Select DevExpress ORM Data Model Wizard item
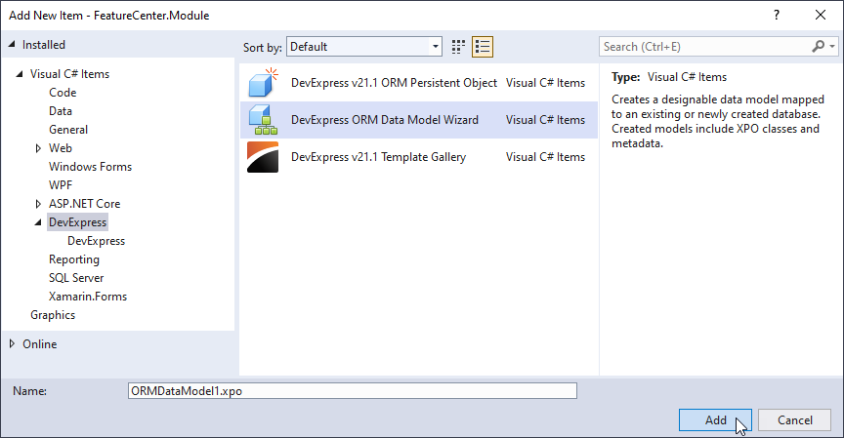The height and width of the screenshot is (438, 844). 419,120
